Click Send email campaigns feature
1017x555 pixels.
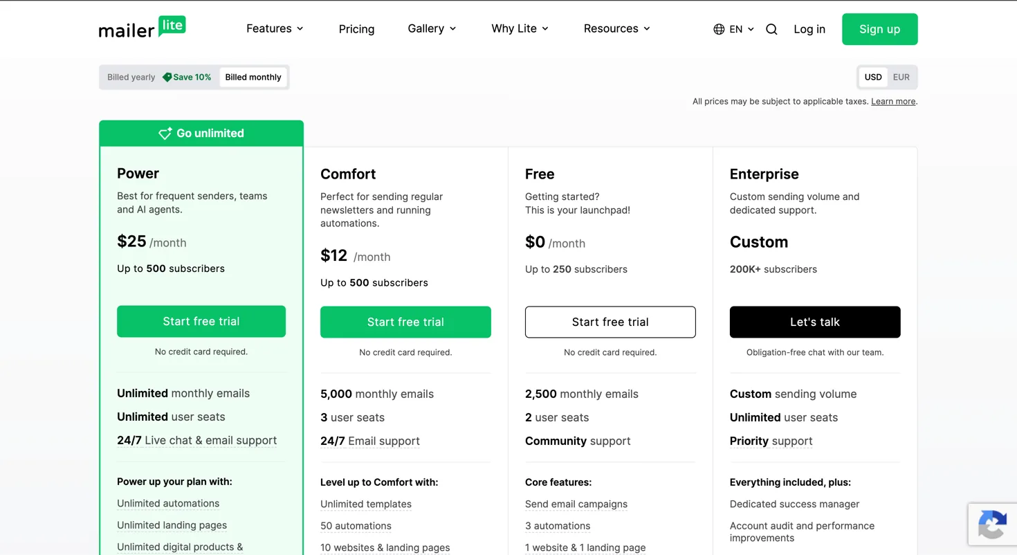[x=576, y=504]
